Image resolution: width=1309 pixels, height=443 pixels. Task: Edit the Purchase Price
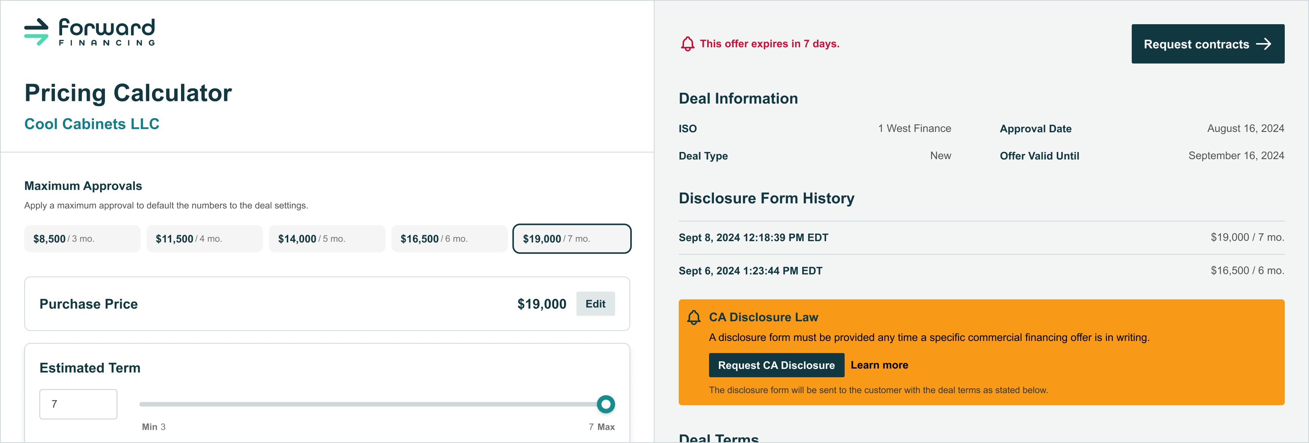(595, 304)
